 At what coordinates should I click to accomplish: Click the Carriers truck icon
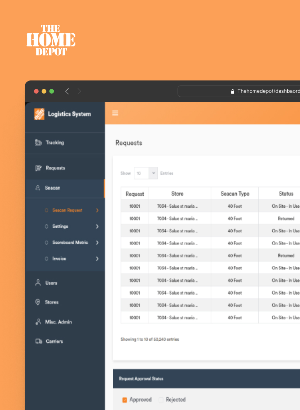click(39, 341)
